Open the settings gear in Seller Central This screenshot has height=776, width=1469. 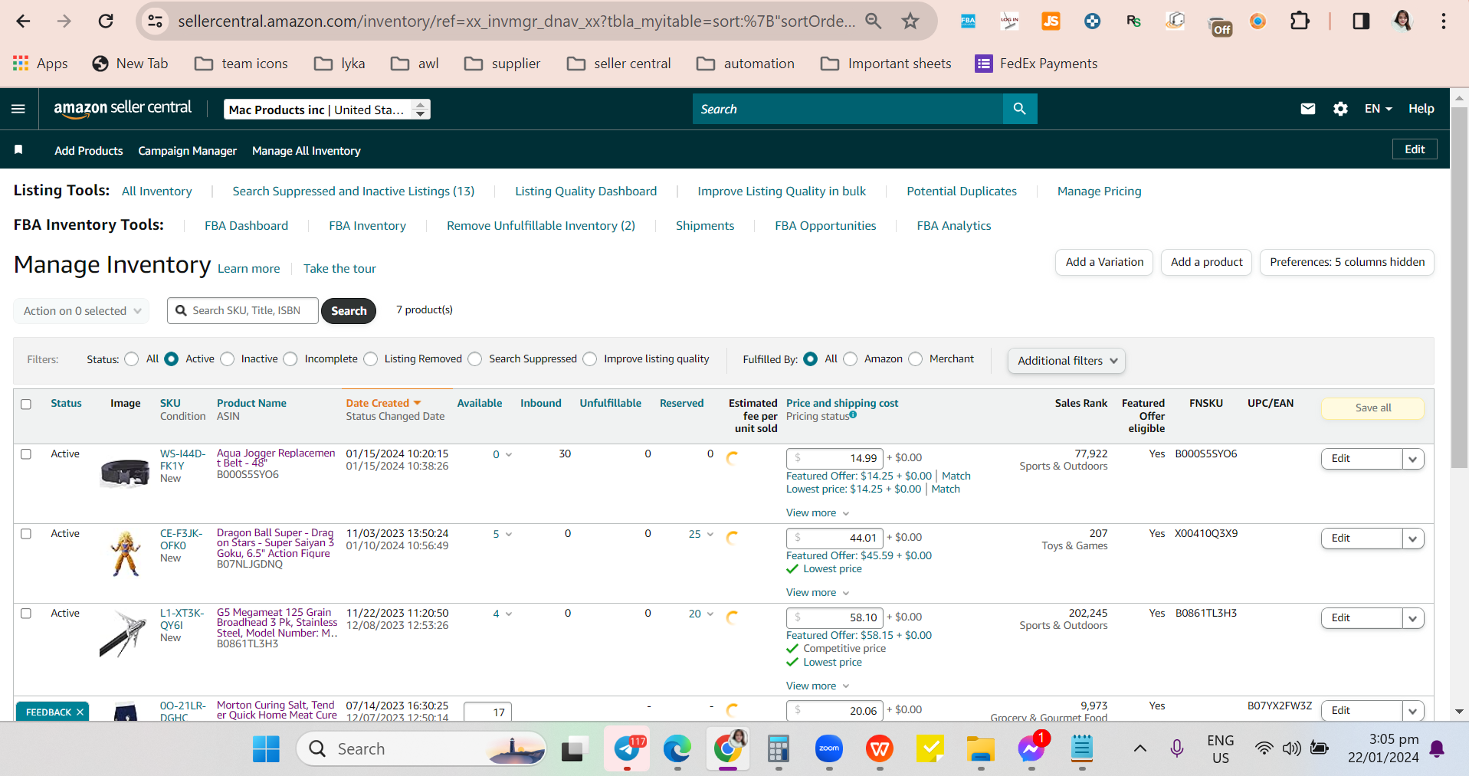pyautogui.click(x=1340, y=109)
